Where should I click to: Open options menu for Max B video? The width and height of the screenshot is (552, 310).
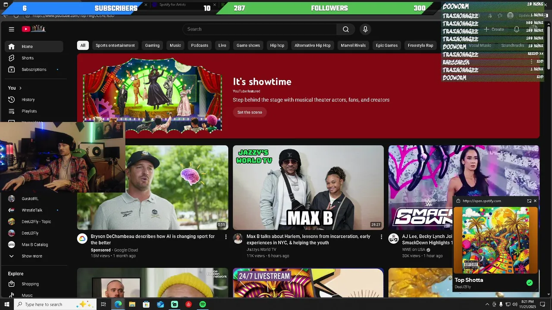381,237
